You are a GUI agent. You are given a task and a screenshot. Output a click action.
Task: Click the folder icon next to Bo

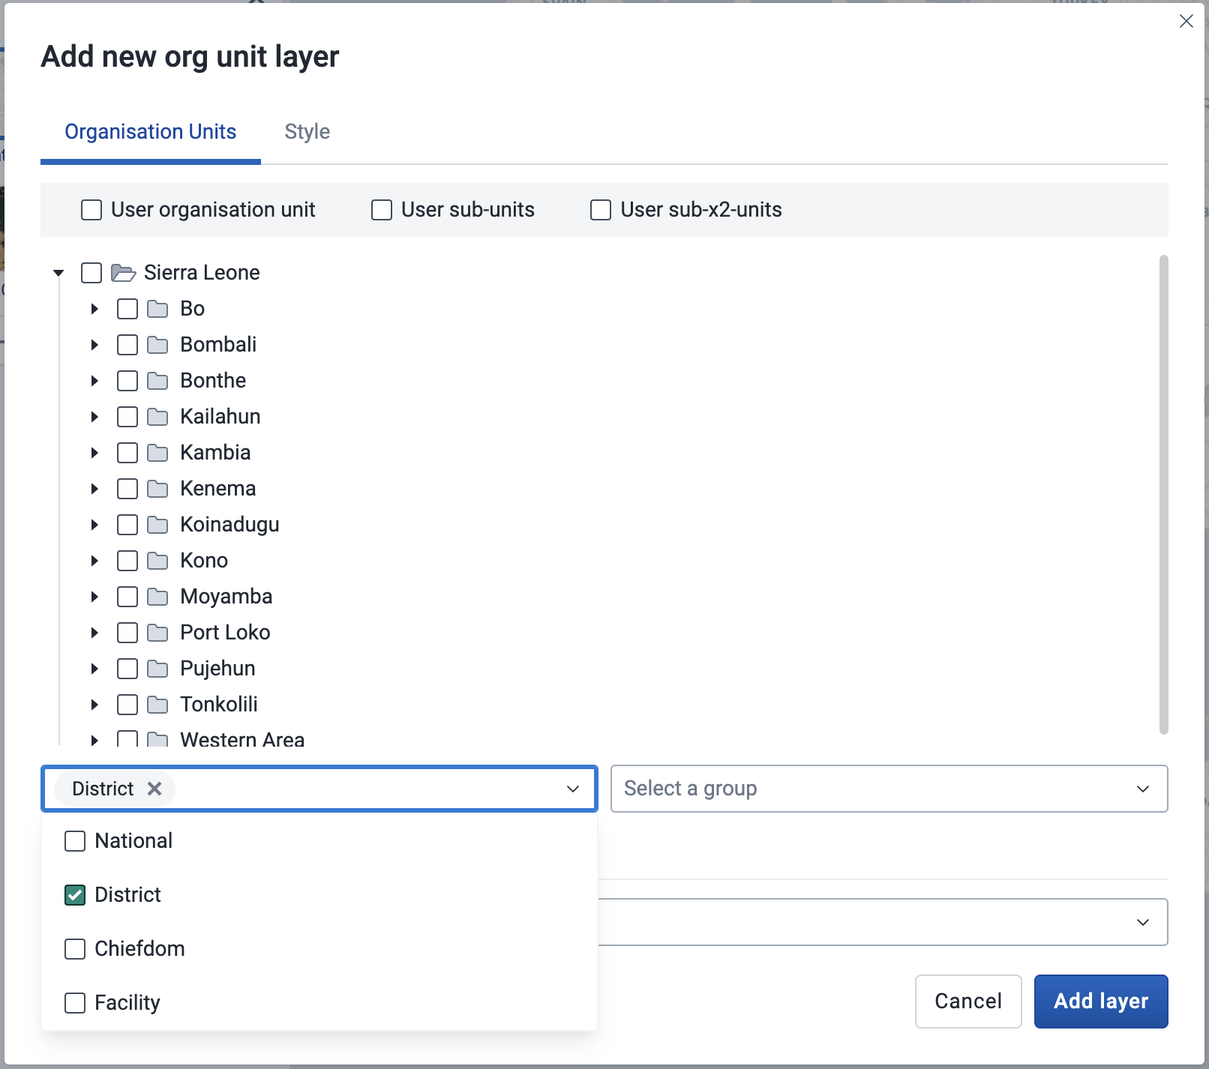point(158,308)
